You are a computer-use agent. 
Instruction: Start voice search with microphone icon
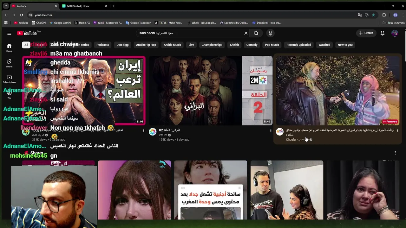(270, 33)
